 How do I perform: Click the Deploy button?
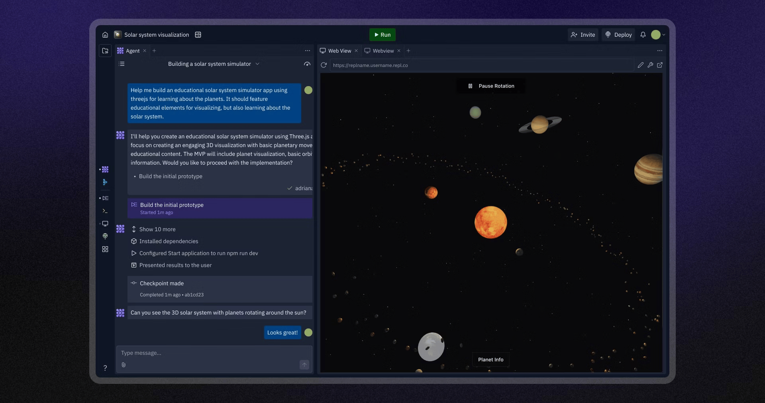(618, 35)
